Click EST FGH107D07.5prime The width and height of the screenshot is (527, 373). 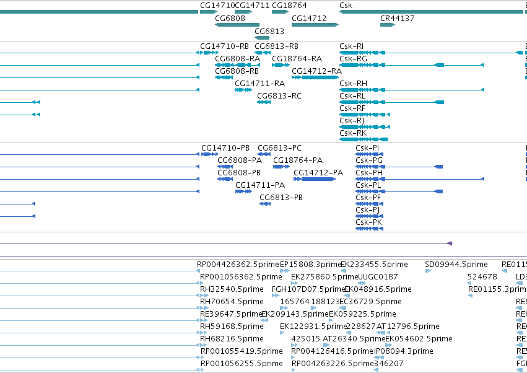[x=275, y=296]
